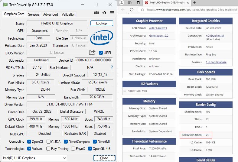Screen dimensions: 238x162
Task: Toggle the CUDA checkbox
Action: [x=49, y=141]
